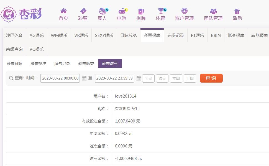This screenshot has width=269, height=166.
Task: Select the 真人 live dealer icon
Action: 103,11
